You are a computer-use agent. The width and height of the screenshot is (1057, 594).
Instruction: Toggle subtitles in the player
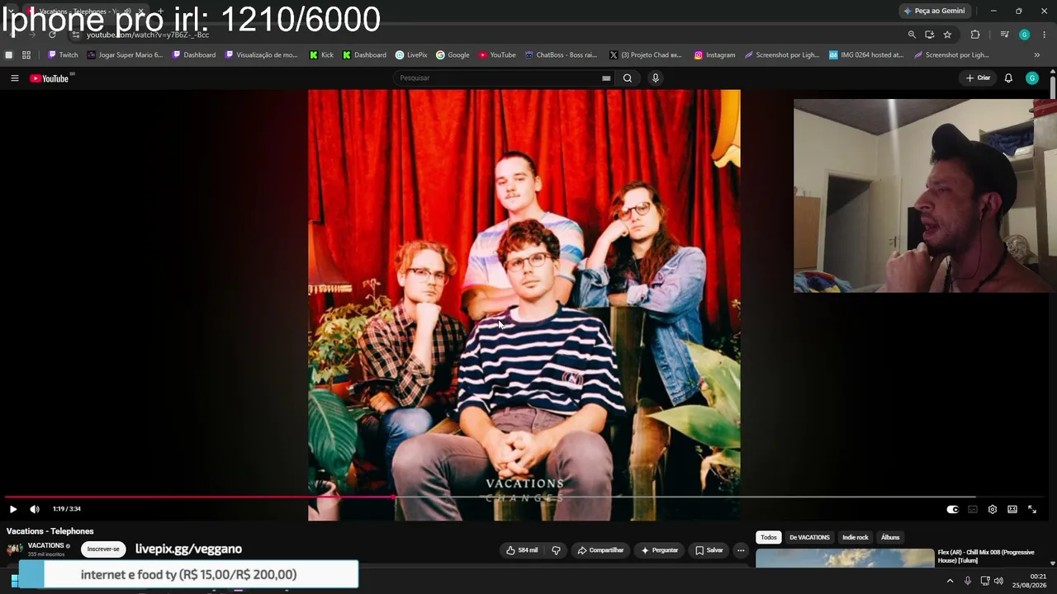click(x=973, y=509)
